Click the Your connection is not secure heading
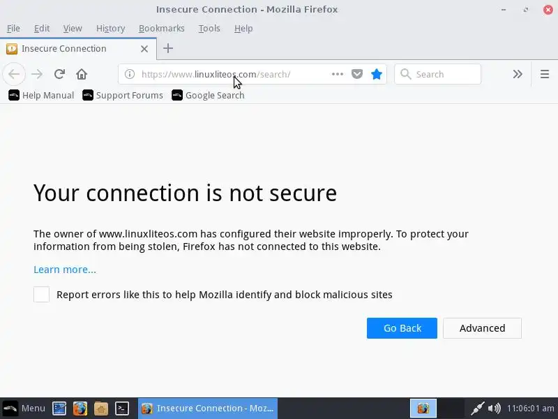This screenshot has height=419, width=558. [185, 193]
